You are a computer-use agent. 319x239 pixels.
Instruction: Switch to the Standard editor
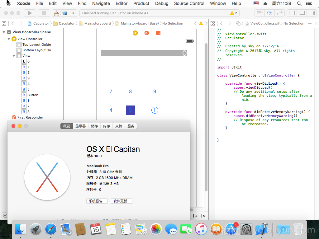click(259, 13)
